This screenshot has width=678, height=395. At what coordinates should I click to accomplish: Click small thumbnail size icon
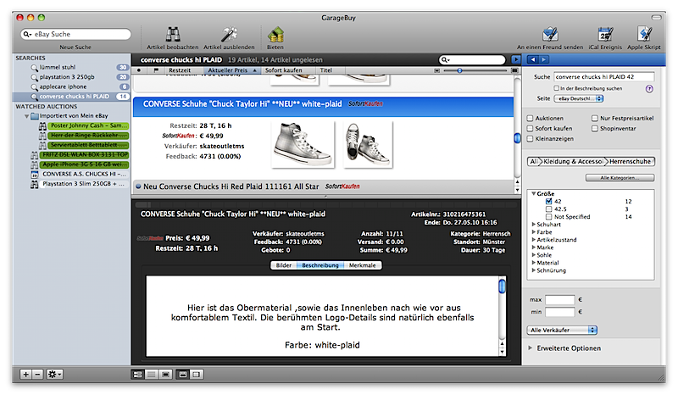pyautogui.click(x=436, y=70)
